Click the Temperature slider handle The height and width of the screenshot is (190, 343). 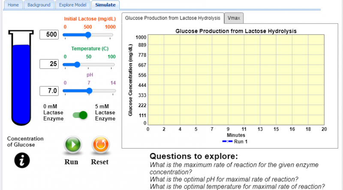click(77, 64)
